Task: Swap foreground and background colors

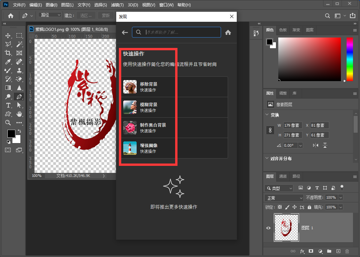Action: [19, 131]
